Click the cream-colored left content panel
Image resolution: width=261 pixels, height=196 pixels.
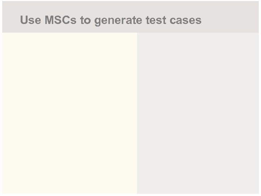(70, 113)
